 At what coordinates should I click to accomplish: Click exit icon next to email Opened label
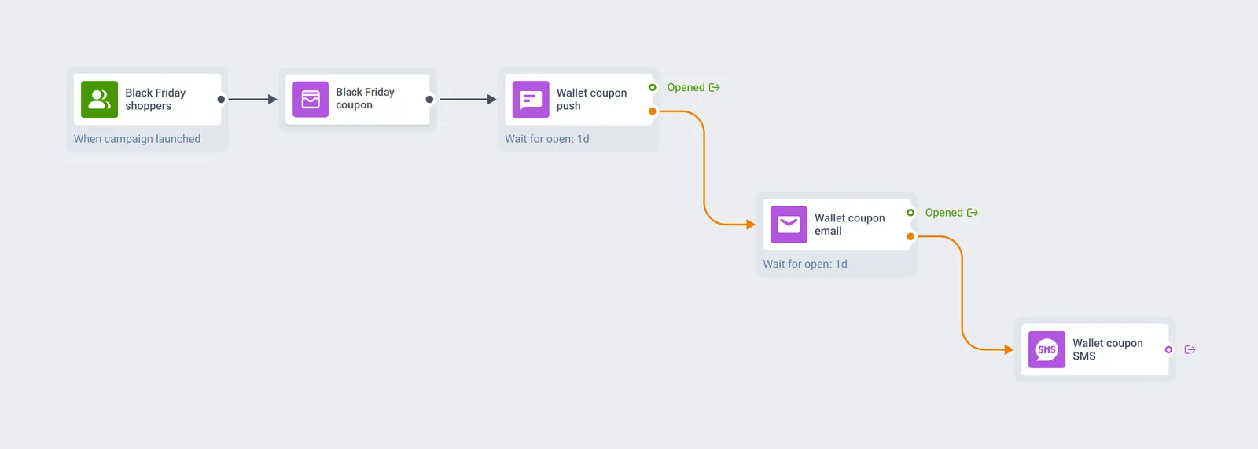tap(973, 213)
